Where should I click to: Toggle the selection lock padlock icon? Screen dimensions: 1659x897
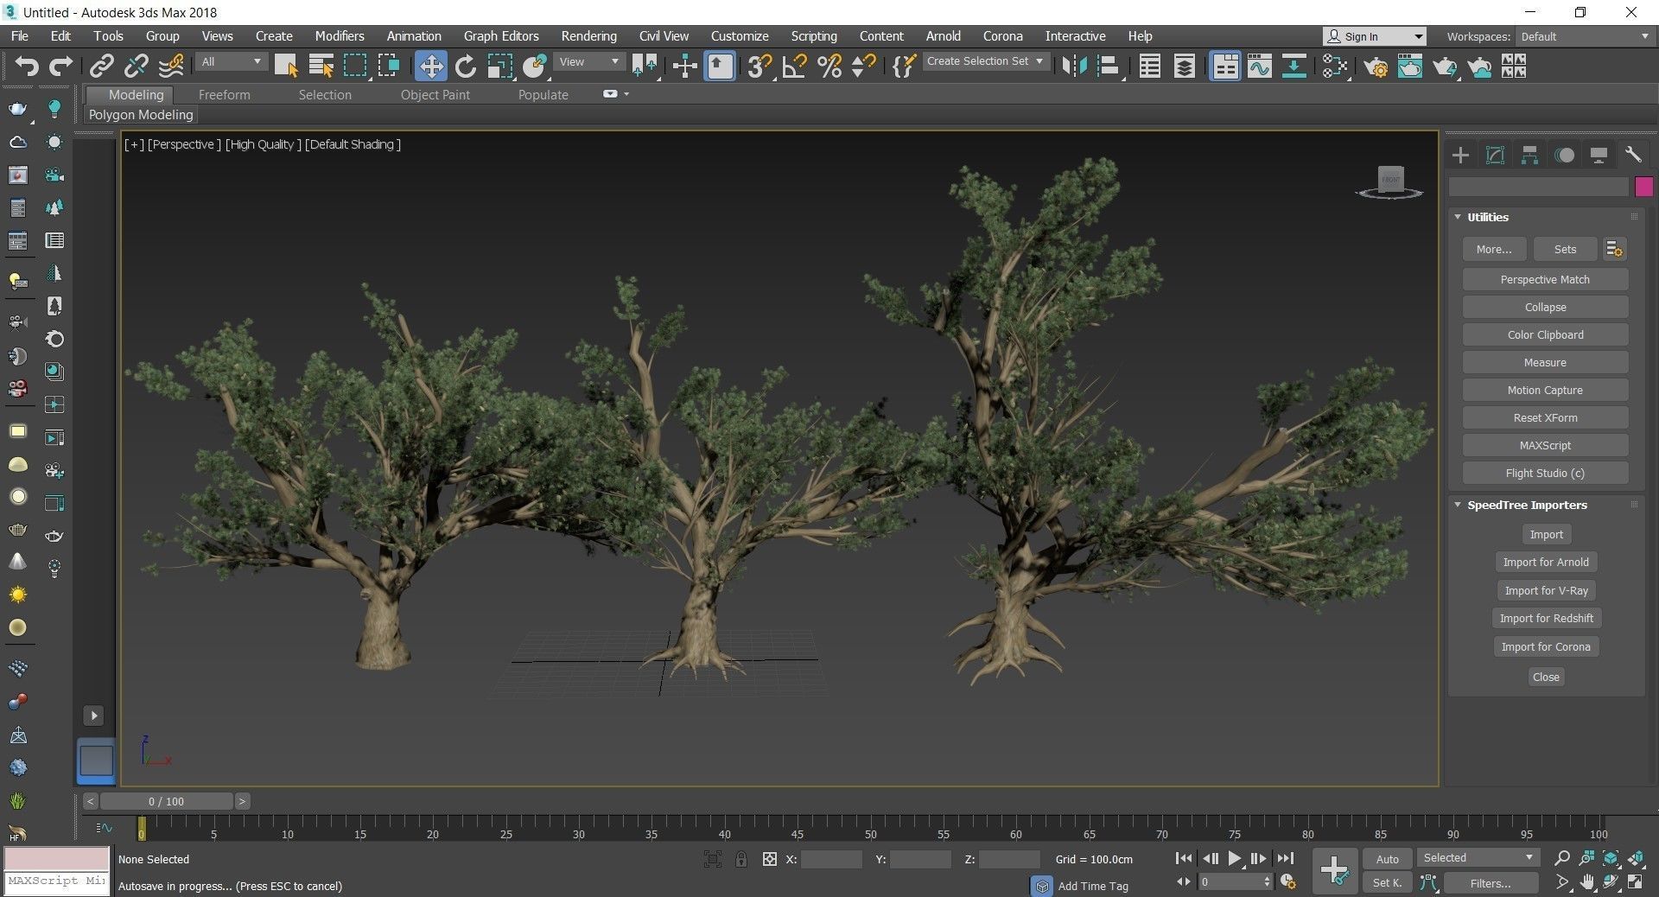point(741,859)
